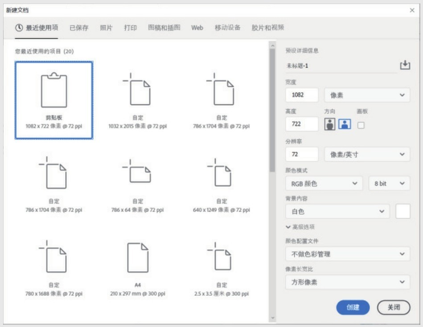
Task: Switch to the Web tab
Action: pyautogui.click(x=197, y=28)
